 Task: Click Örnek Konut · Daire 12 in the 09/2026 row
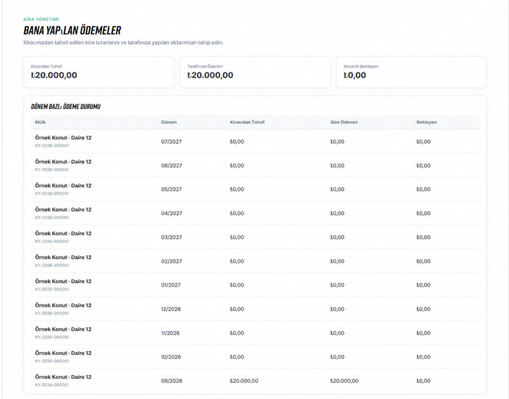(64, 377)
